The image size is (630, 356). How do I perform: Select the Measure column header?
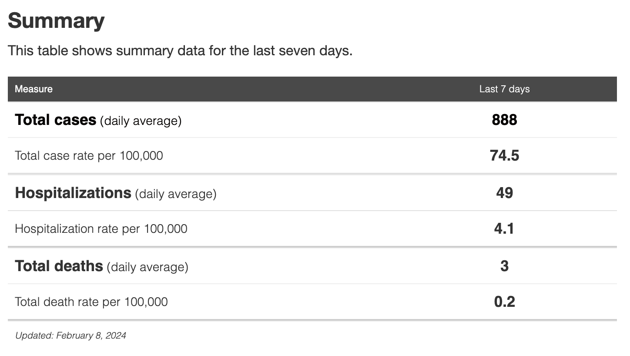(x=34, y=89)
